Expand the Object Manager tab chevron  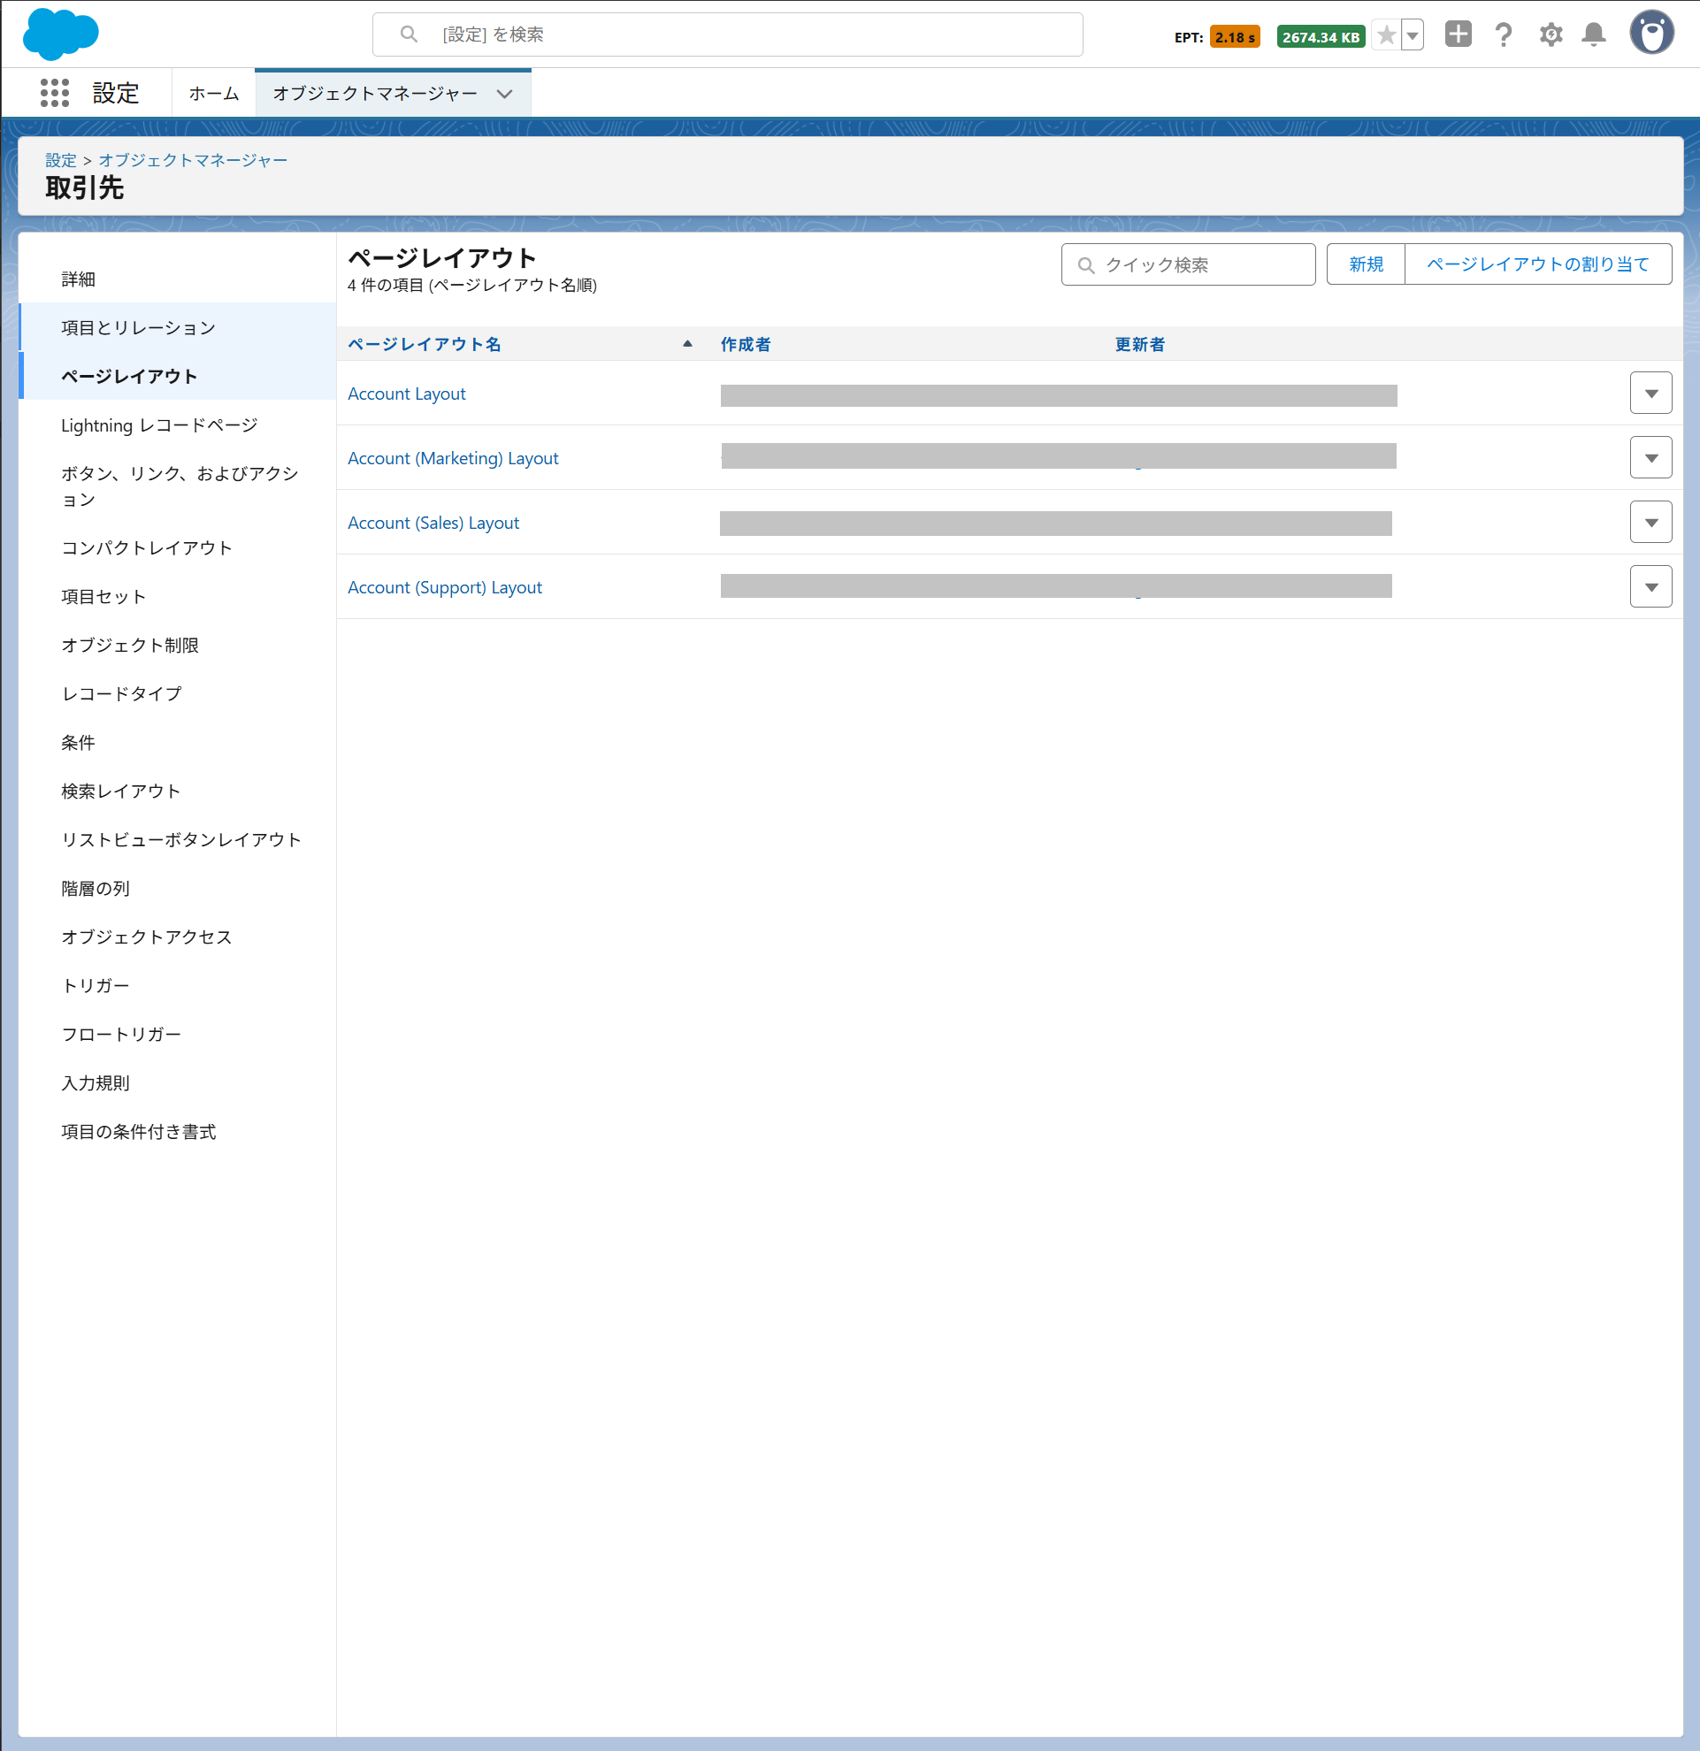pyautogui.click(x=505, y=94)
